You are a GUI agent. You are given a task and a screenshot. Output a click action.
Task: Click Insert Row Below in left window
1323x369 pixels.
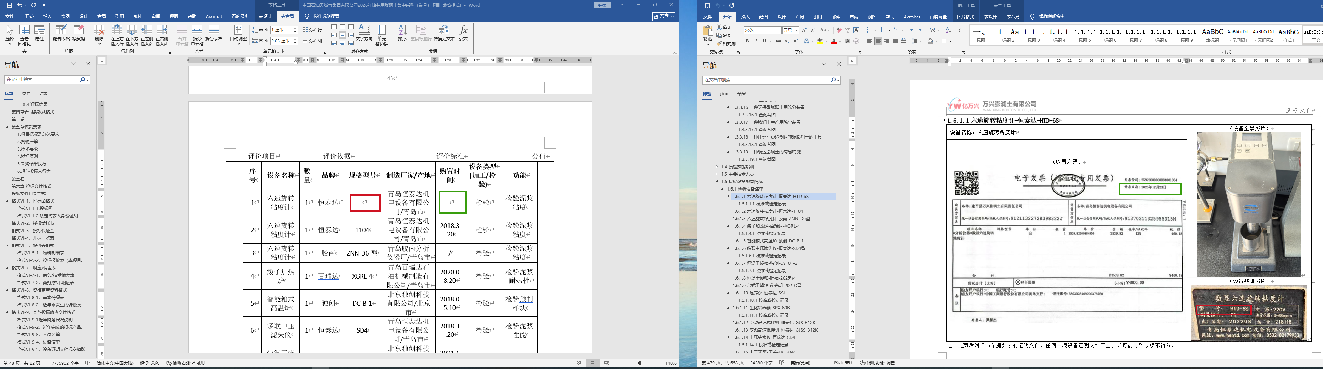pyautogui.click(x=132, y=35)
